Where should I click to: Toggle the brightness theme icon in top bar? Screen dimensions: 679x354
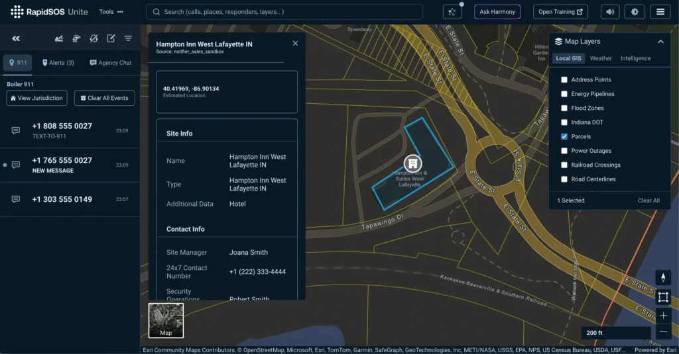click(x=635, y=12)
